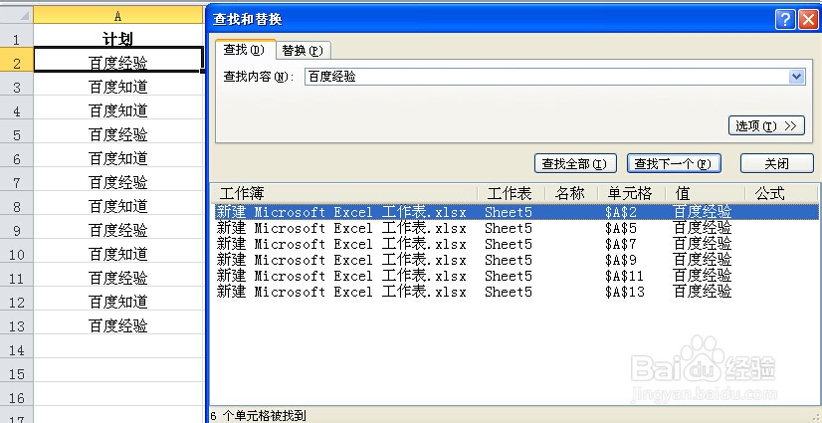Select cell A1 containing 计划
The image size is (822, 423).
(118, 38)
